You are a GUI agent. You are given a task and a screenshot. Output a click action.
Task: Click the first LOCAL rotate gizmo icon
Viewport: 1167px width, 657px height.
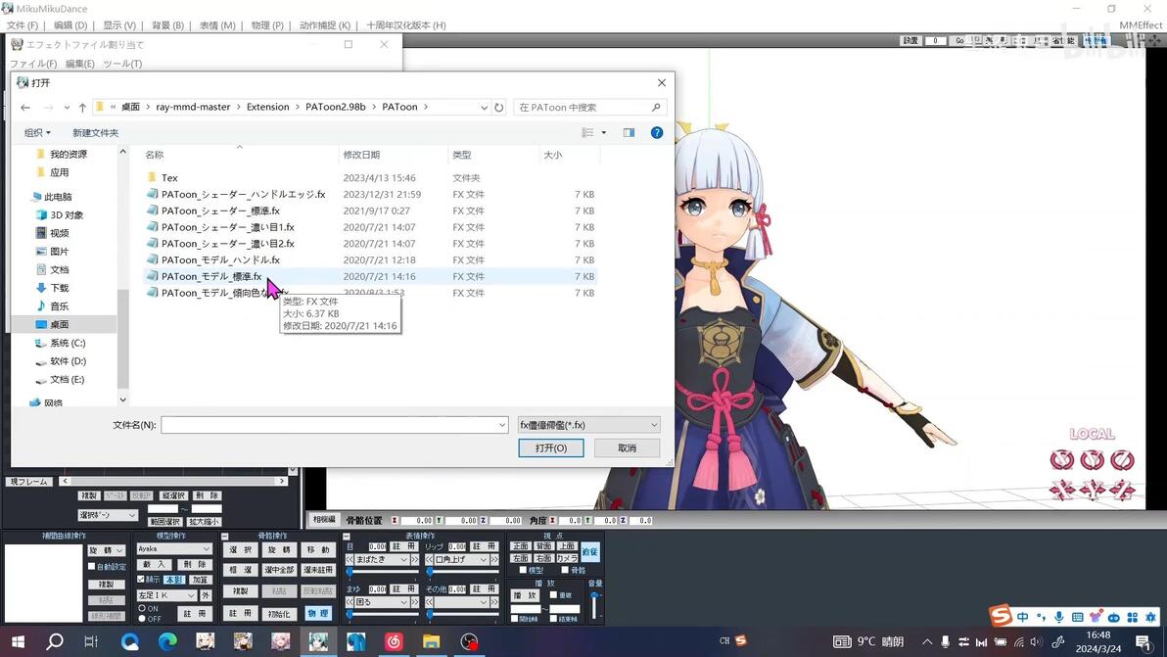tap(1062, 460)
